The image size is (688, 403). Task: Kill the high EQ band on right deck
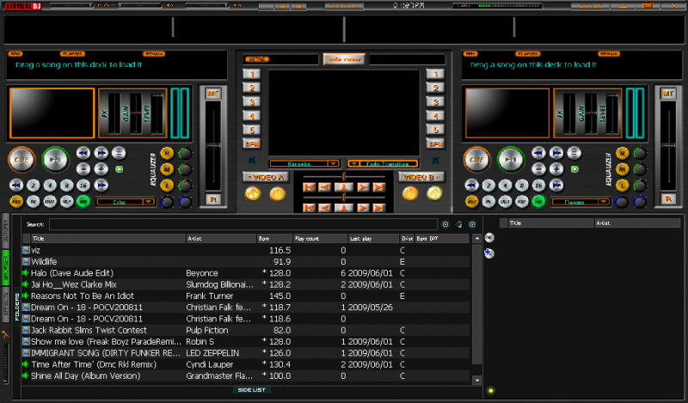tap(622, 153)
